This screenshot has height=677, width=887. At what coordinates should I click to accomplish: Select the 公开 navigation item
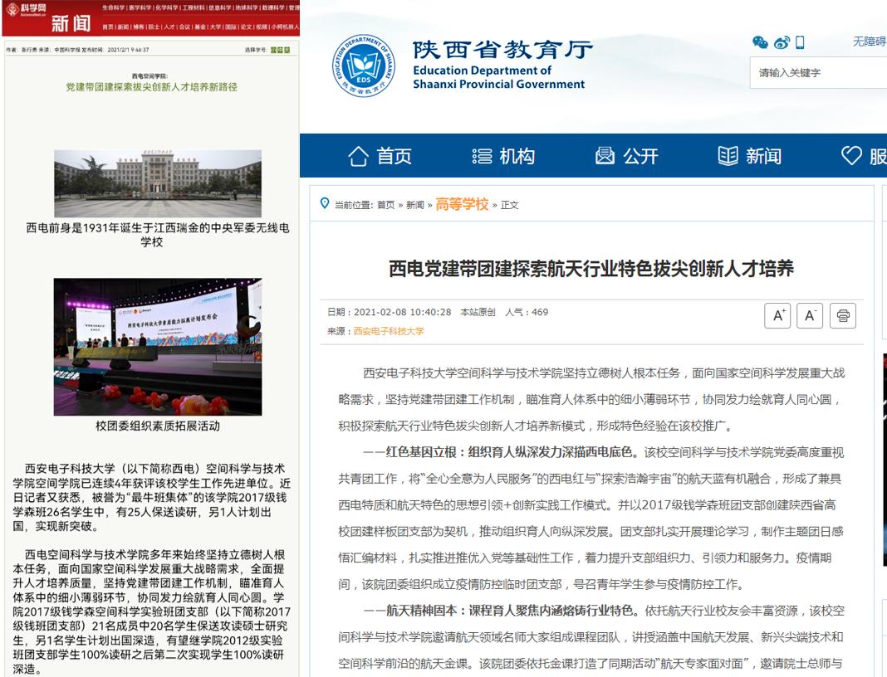tap(627, 156)
